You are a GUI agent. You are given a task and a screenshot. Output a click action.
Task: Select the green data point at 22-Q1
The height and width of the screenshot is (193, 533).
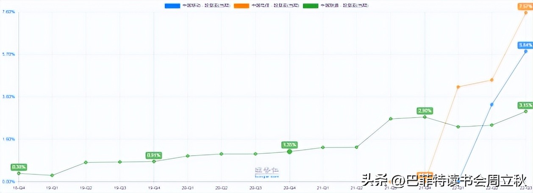click(458, 127)
